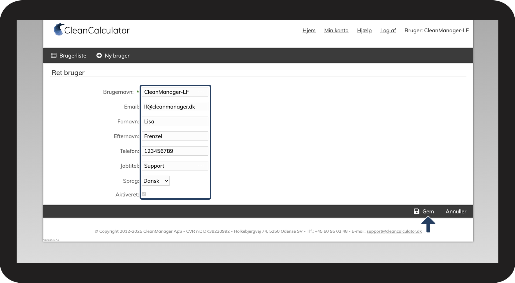Select the Fornavn field containing Lisa
Image resolution: width=515 pixels, height=283 pixels.
pyautogui.click(x=175, y=122)
